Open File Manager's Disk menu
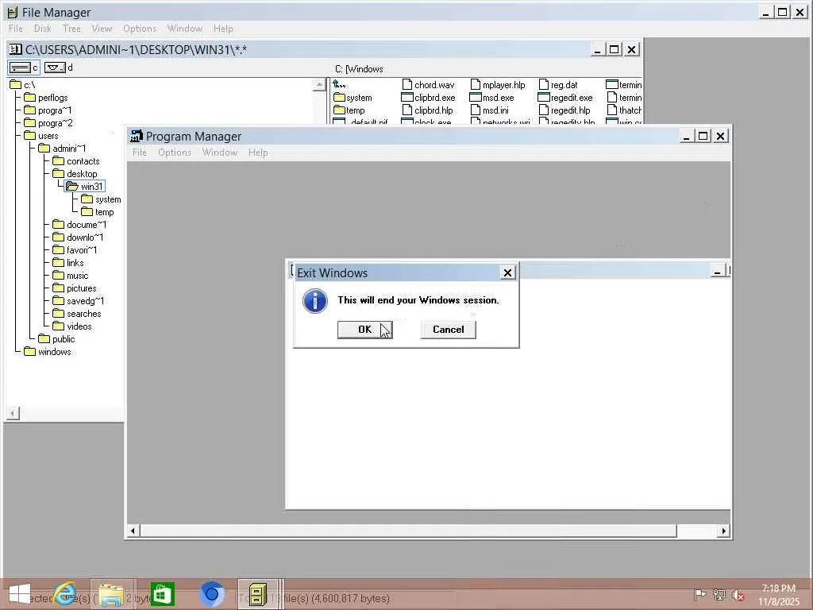Screen dimensions: 813x610 [x=43, y=29]
